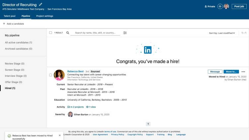Open the 1 view activity link
Image resolution: width=249 pixels, height=140 pixels.
tap(91, 107)
